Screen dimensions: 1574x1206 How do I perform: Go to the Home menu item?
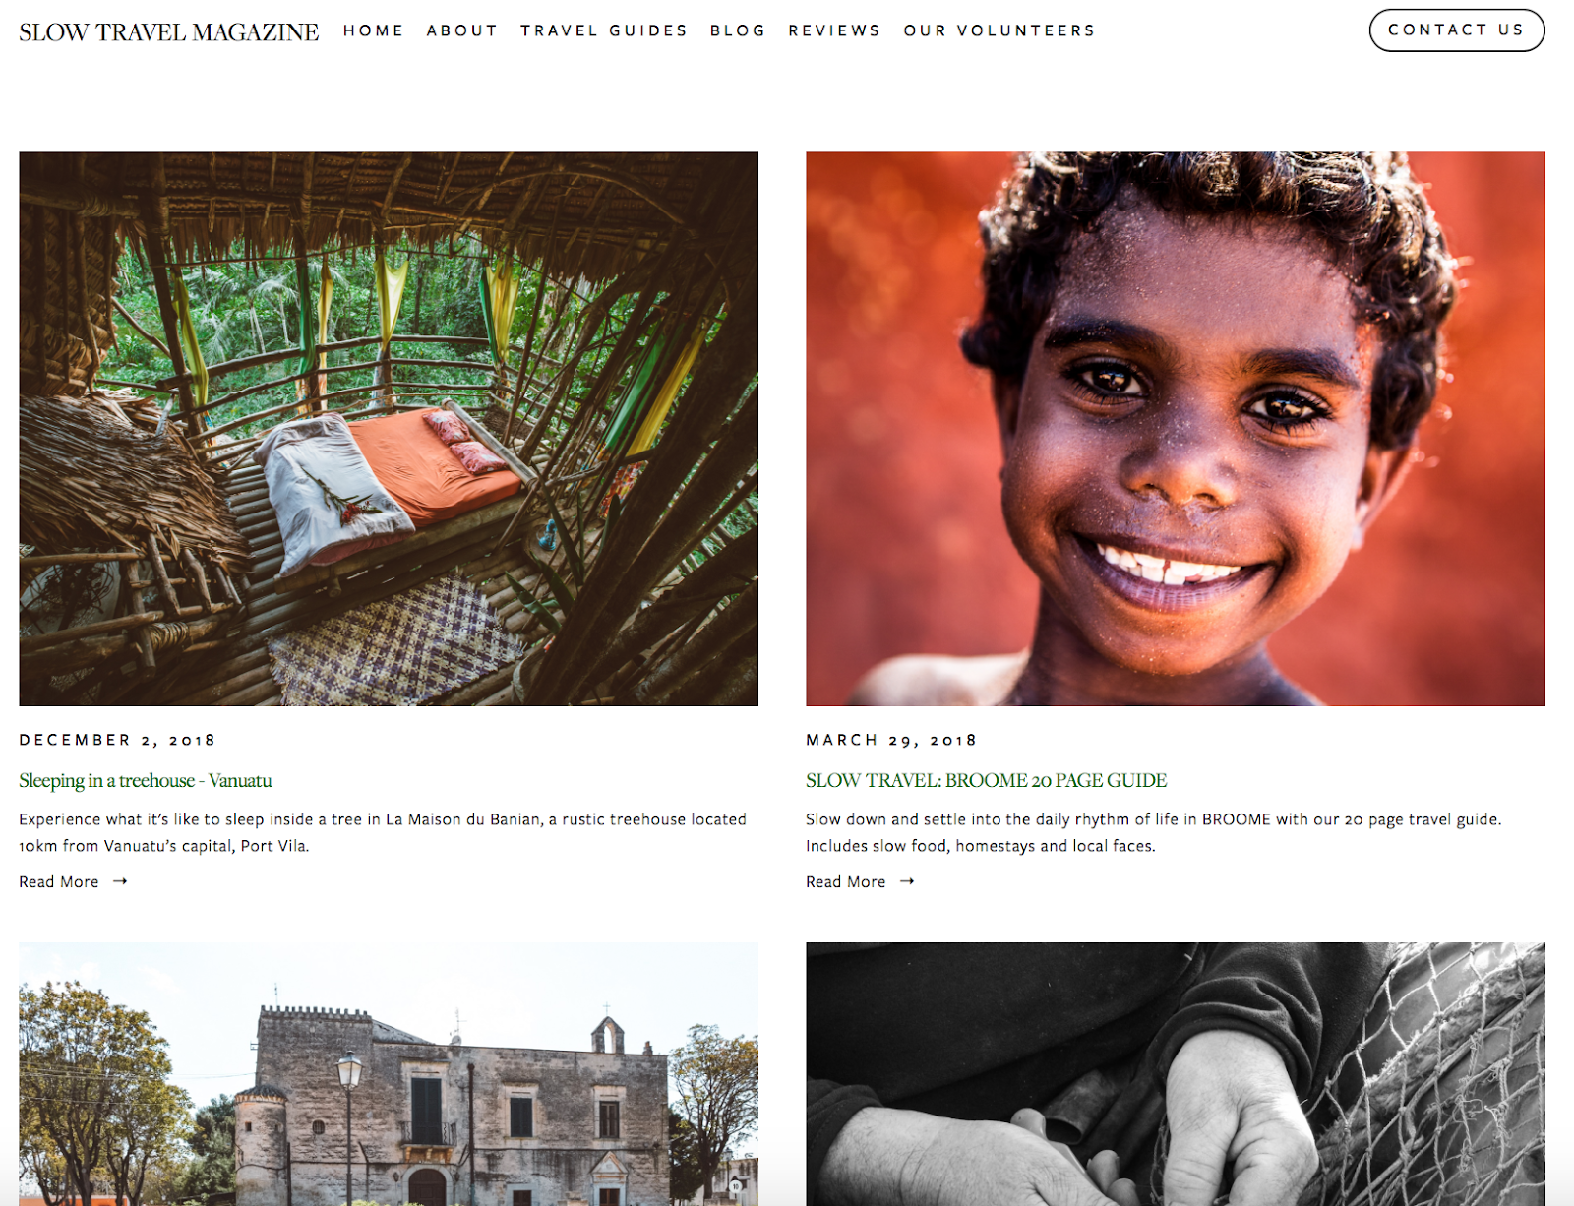(x=373, y=30)
